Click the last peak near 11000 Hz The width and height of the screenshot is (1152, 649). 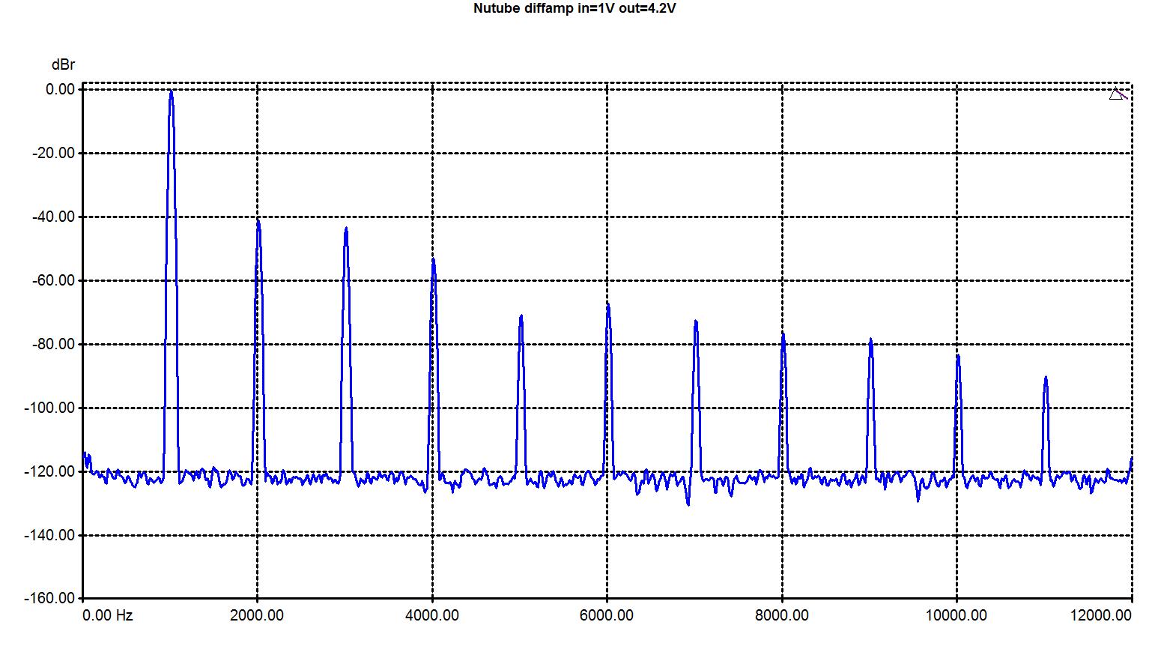pyautogui.click(x=1046, y=380)
